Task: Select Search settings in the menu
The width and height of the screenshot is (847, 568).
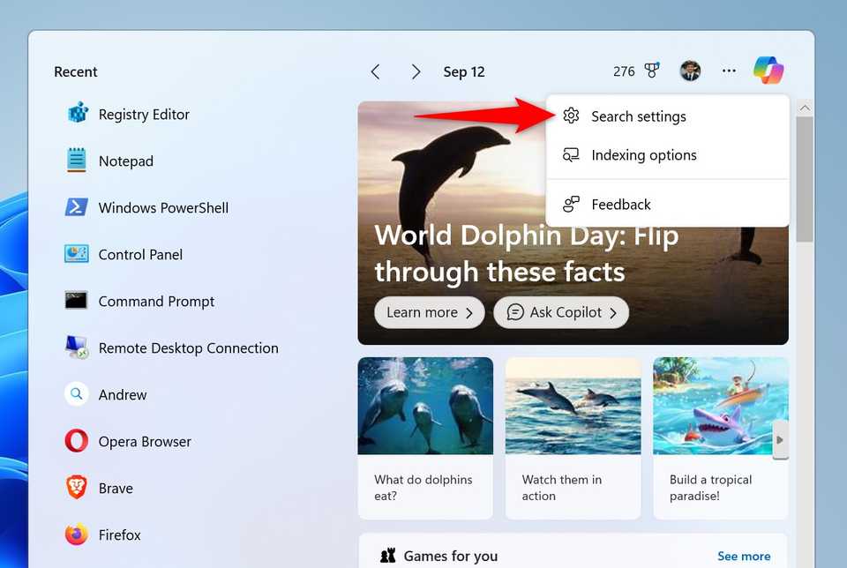Action: coord(638,116)
